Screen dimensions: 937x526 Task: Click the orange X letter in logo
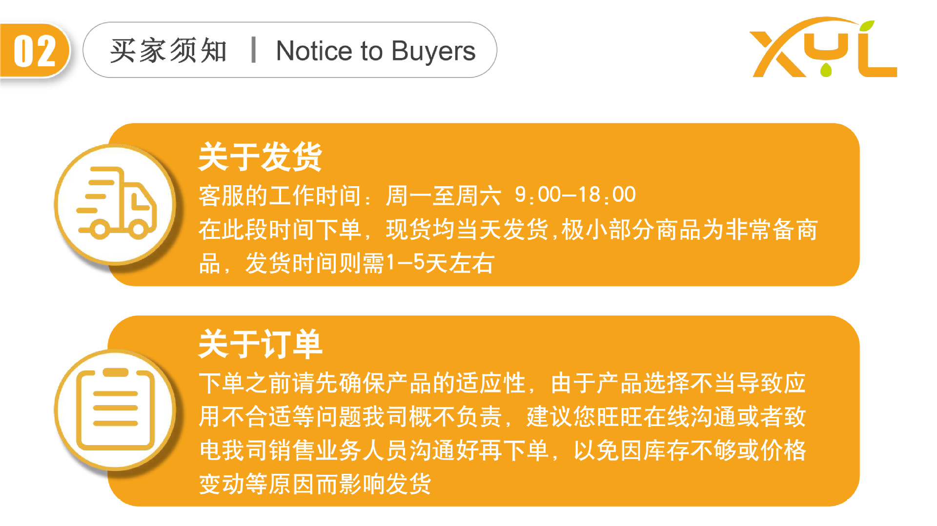pyautogui.click(x=777, y=54)
